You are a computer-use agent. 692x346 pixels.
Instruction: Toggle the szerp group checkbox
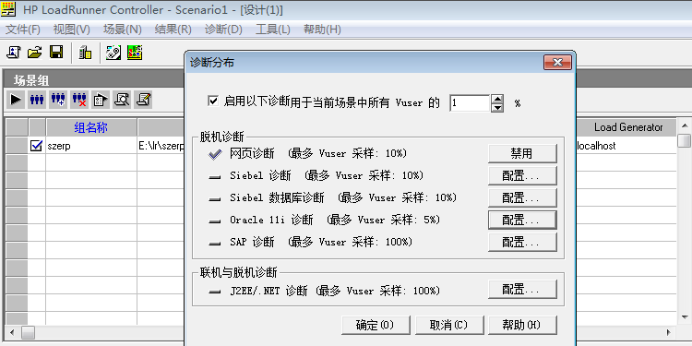pyautogui.click(x=36, y=145)
